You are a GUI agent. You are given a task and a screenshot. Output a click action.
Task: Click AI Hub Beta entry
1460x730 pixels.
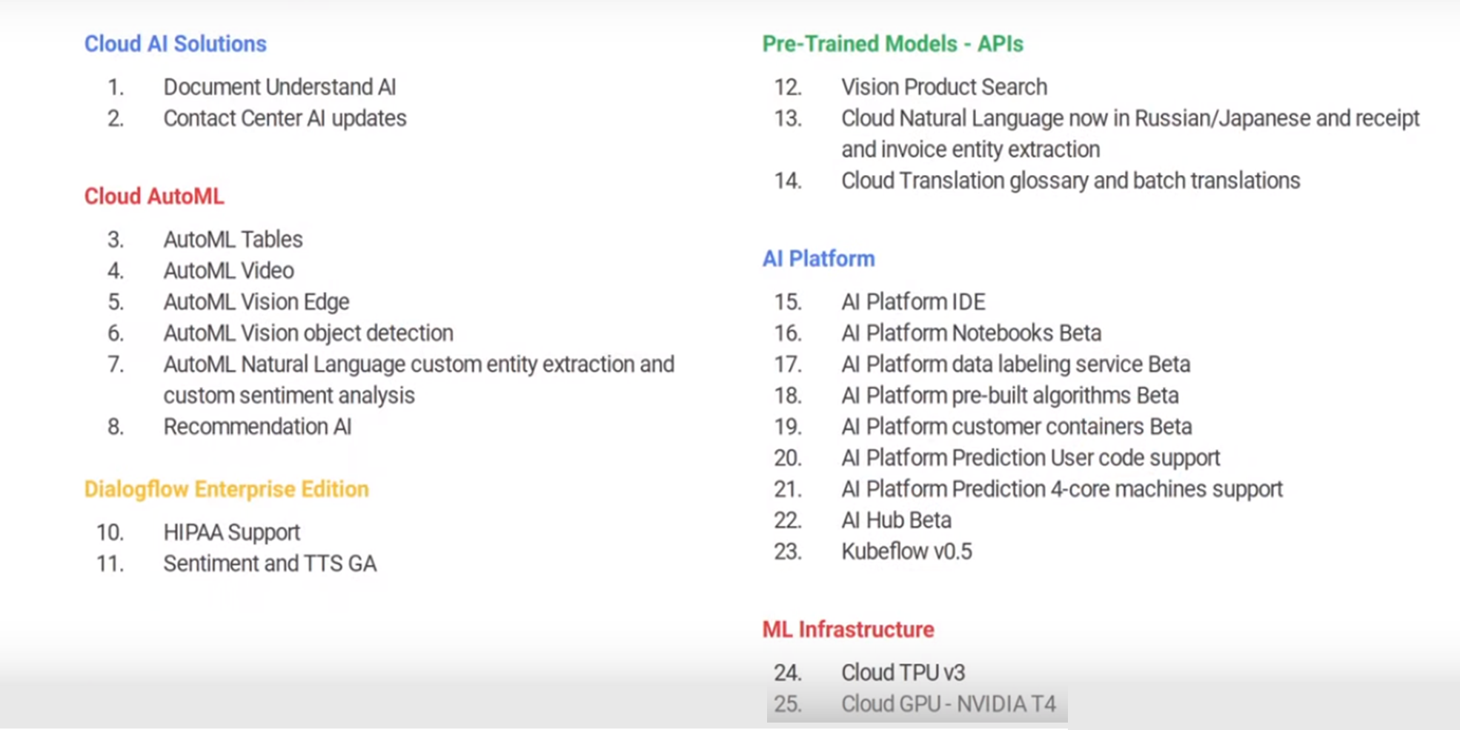(896, 520)
